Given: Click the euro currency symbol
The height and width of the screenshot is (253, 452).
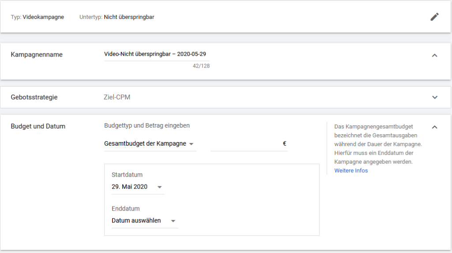Looking at the screenshot, I should point(285,143).
